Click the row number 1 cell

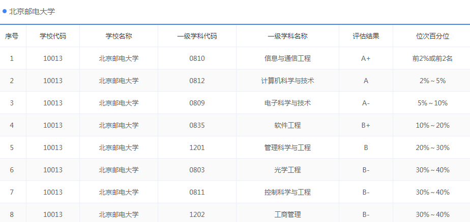[12, 58]
